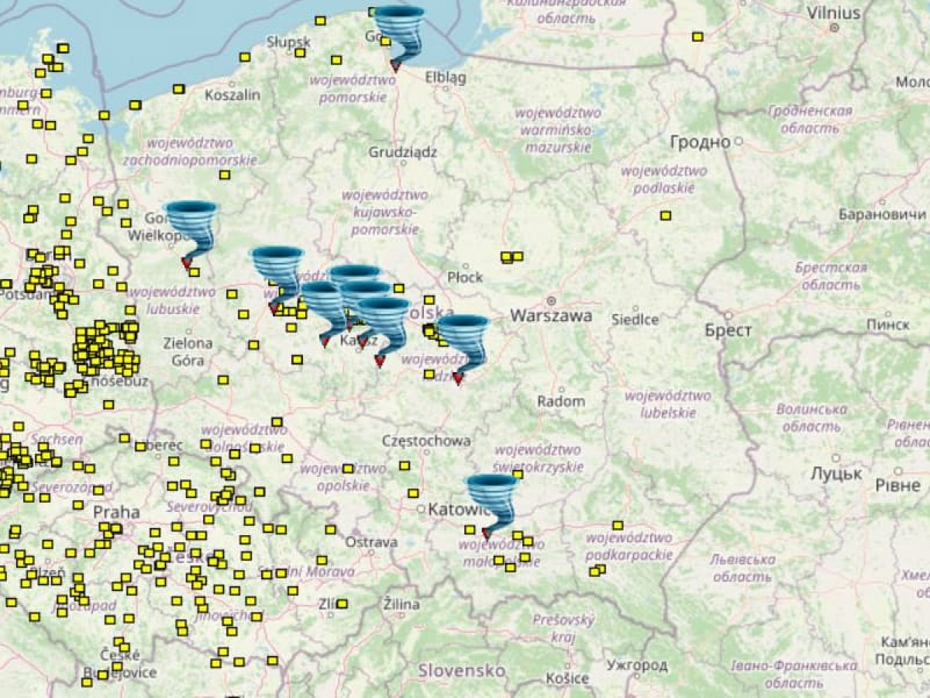
Task: Click the Волинська область label
Action: (x=811, y=418)
